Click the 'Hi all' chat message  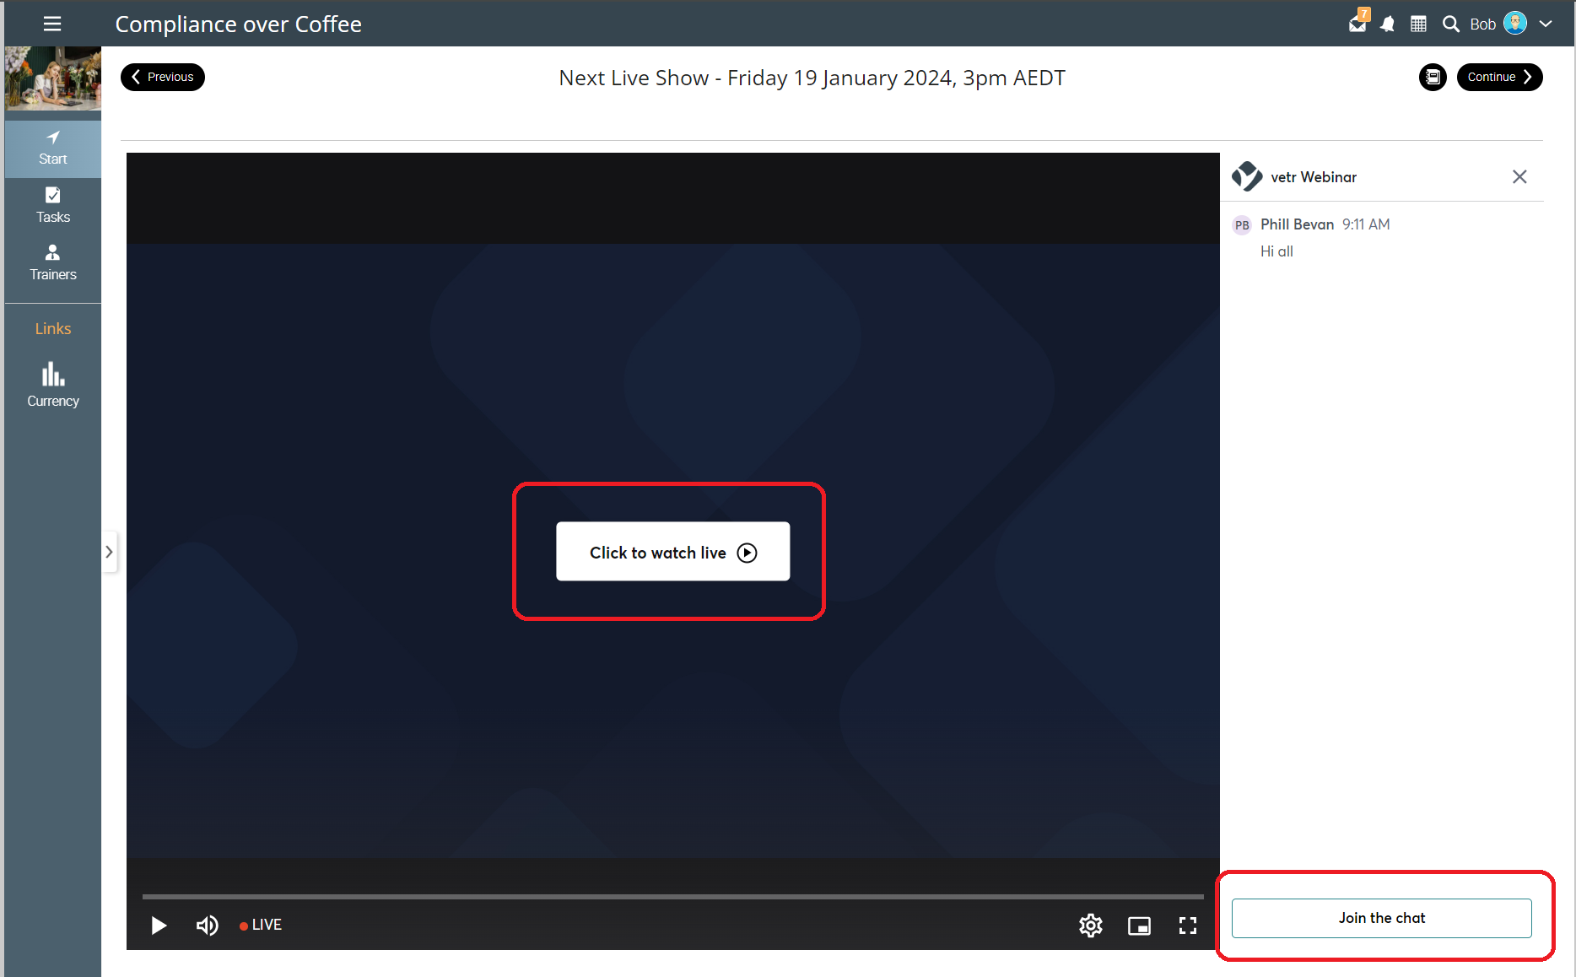[1276, 251]
